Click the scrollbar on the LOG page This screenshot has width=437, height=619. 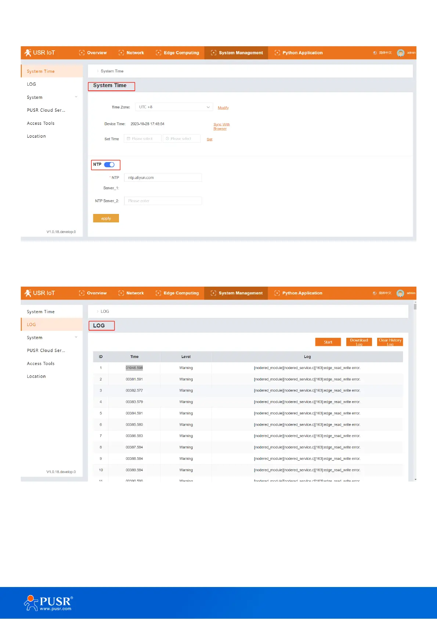[415, 306]
